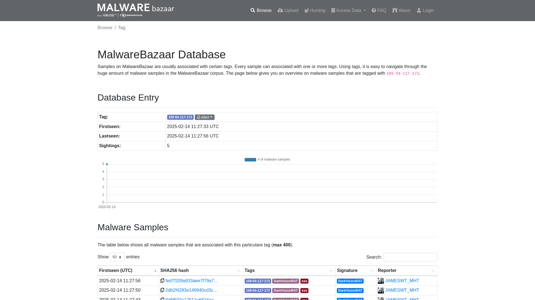Sort by Firstseen (UTC) column
535x300 pixels.
128,271
